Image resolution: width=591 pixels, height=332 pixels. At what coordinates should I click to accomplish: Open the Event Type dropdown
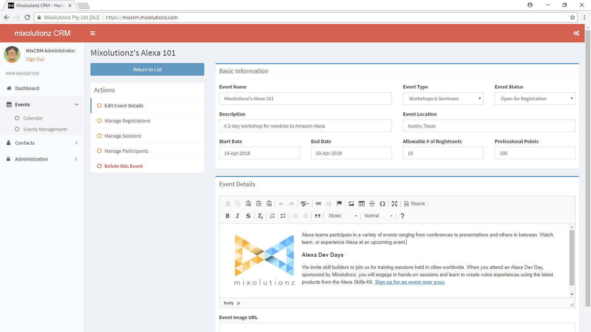(443, 98)
